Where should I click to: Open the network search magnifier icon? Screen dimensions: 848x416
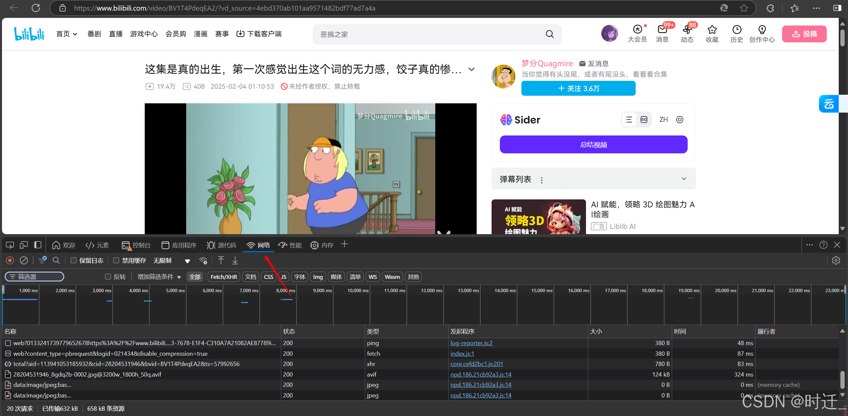coord(56,261)
